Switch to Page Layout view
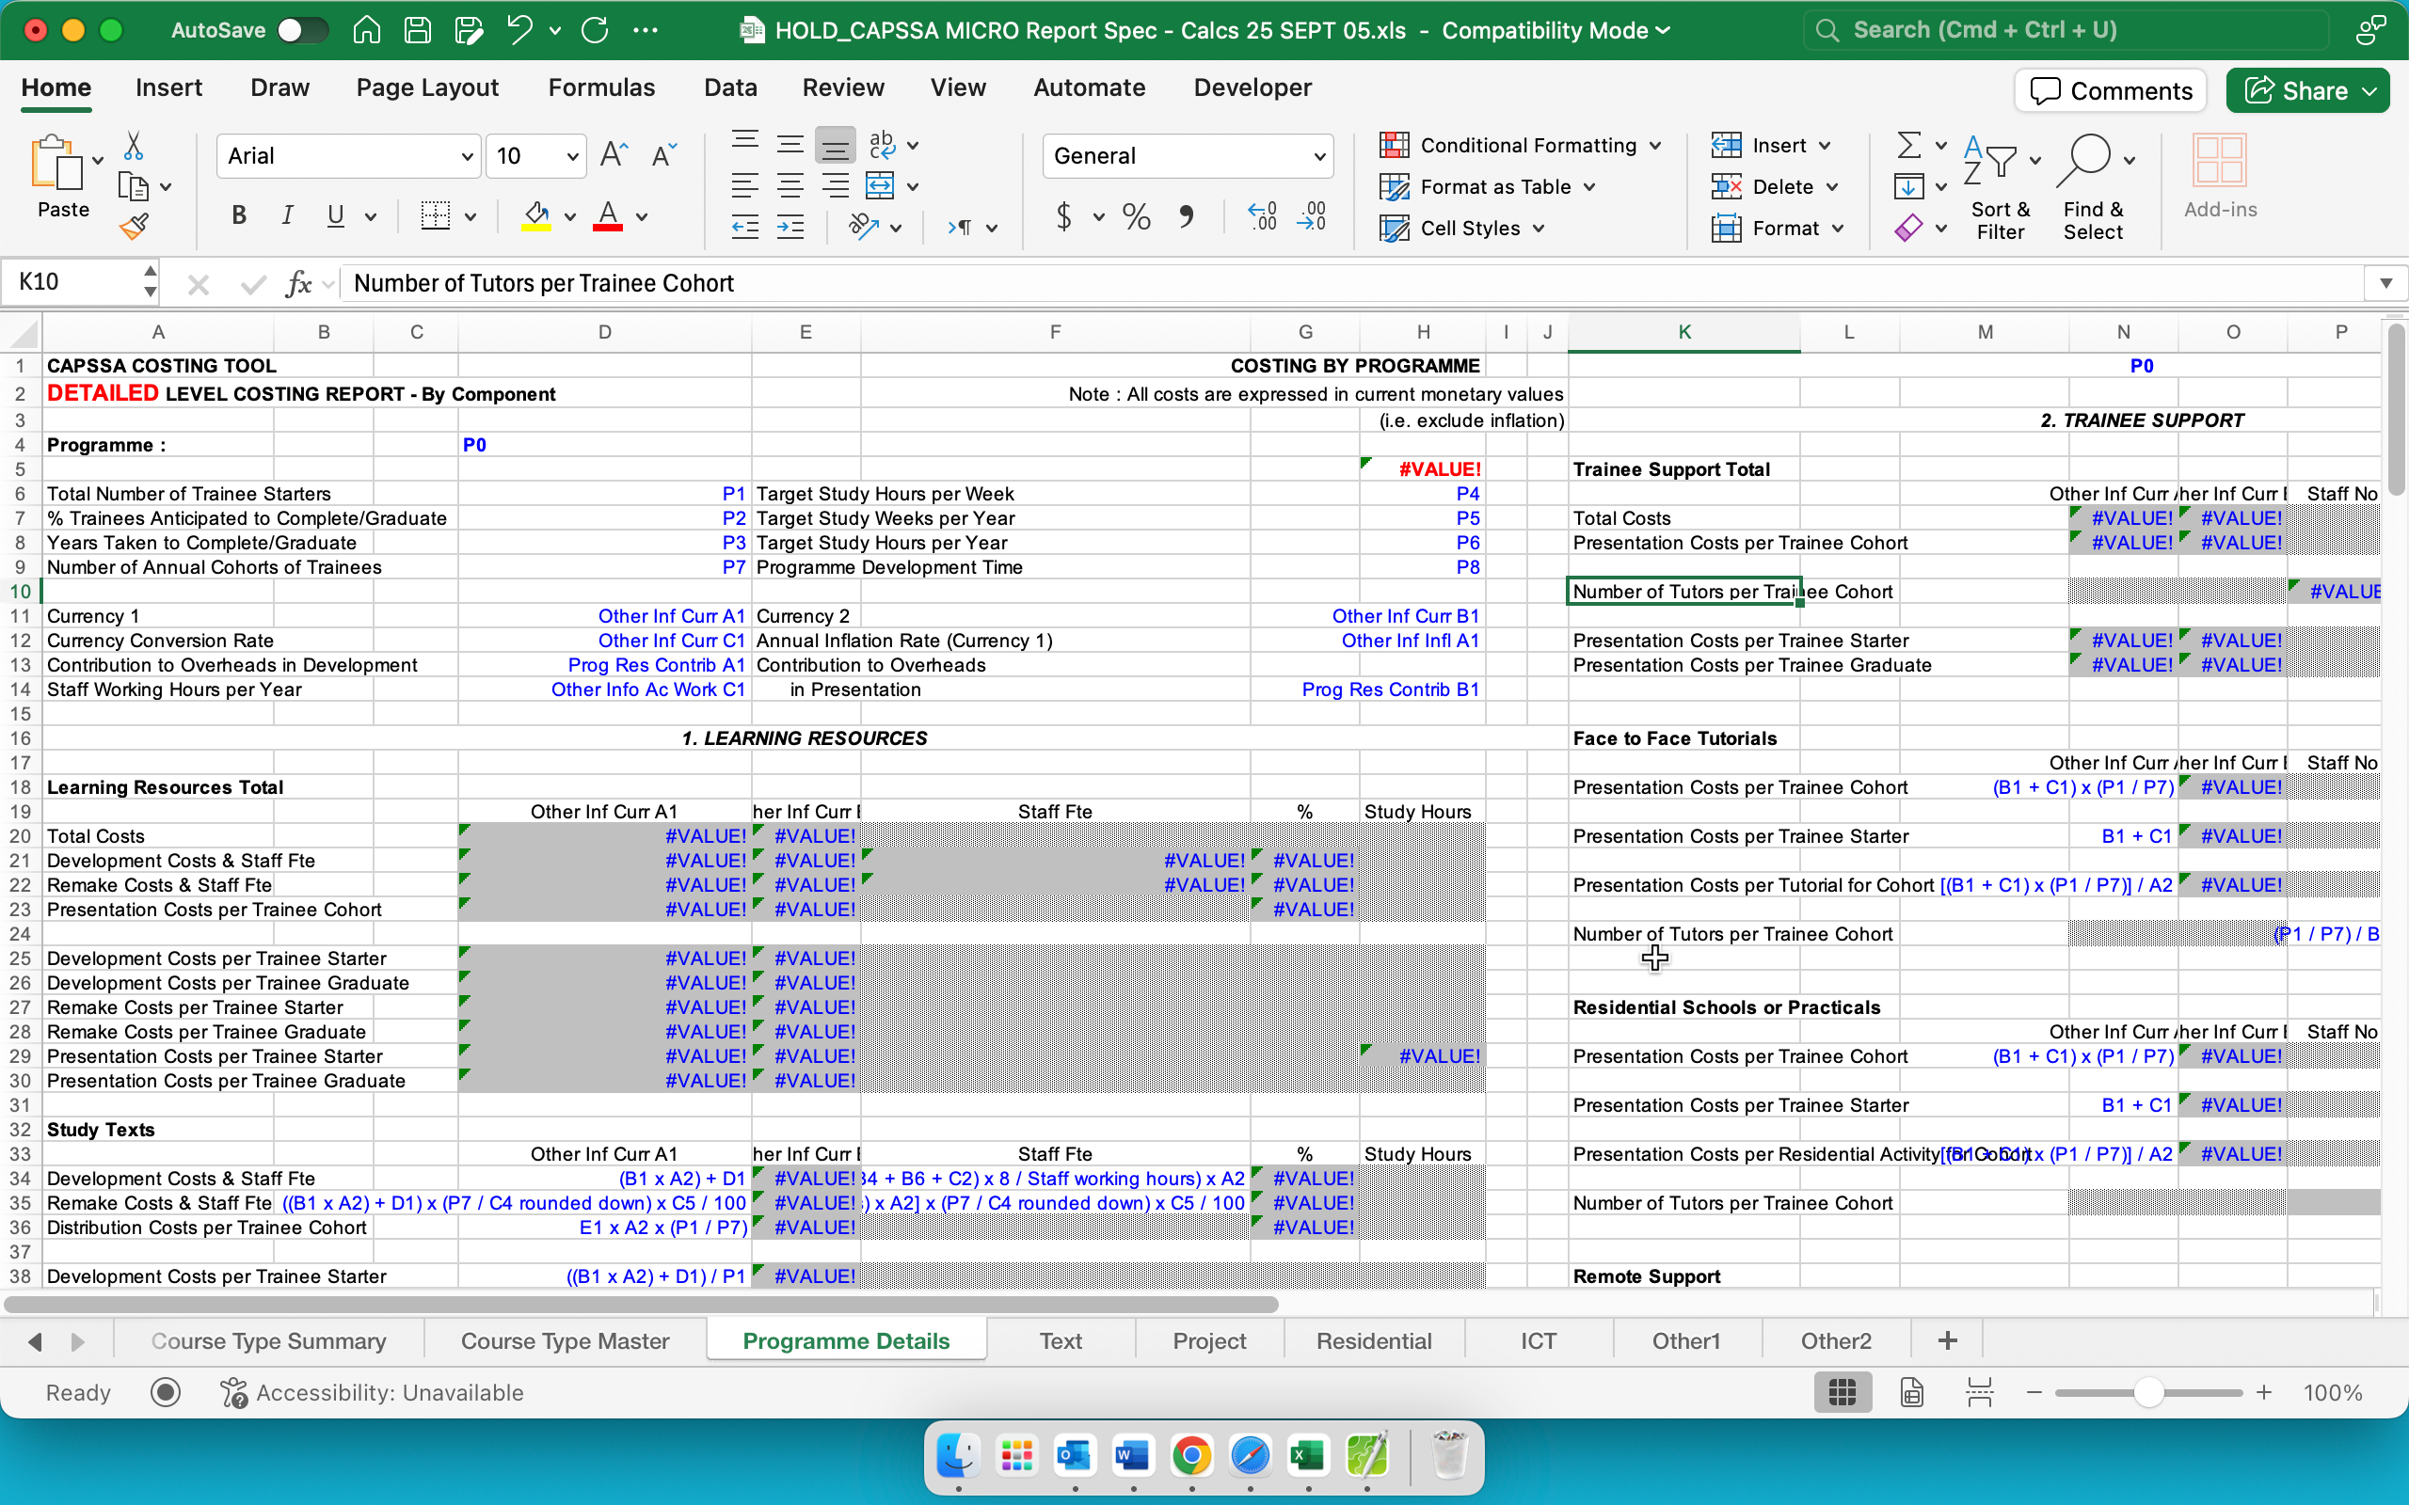 point(1911,1391)
